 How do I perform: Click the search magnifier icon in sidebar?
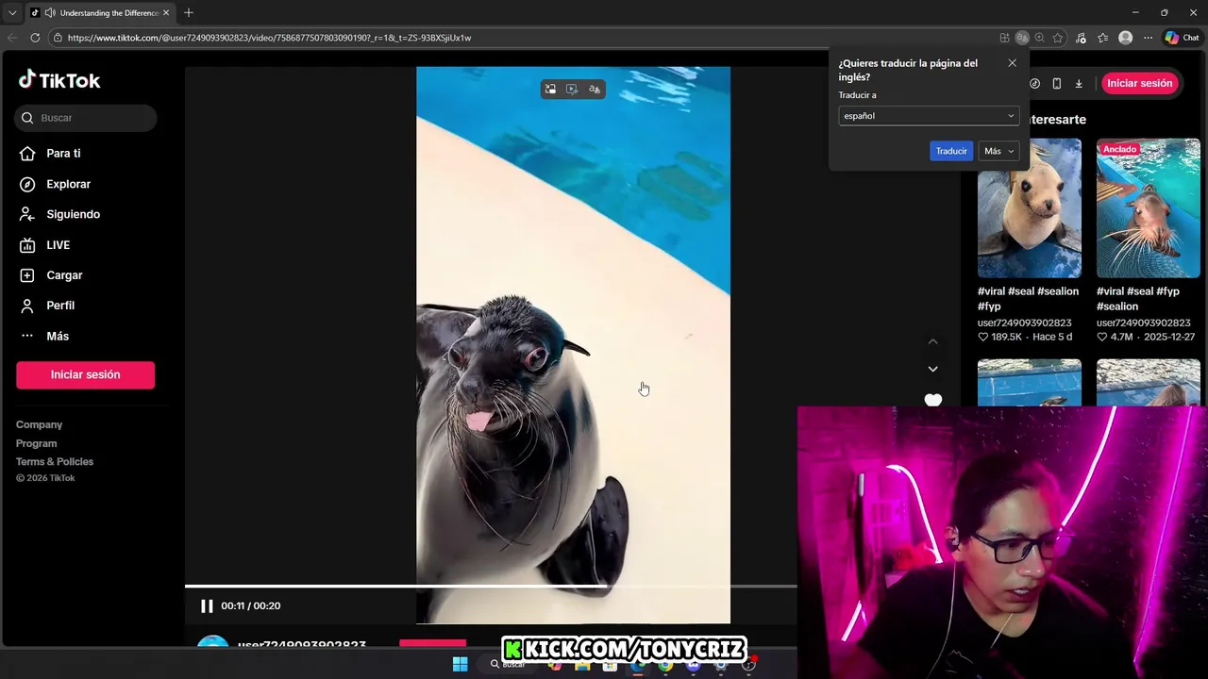27,118
